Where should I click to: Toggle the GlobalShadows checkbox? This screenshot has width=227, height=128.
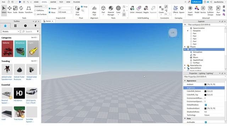pos(206,105)
